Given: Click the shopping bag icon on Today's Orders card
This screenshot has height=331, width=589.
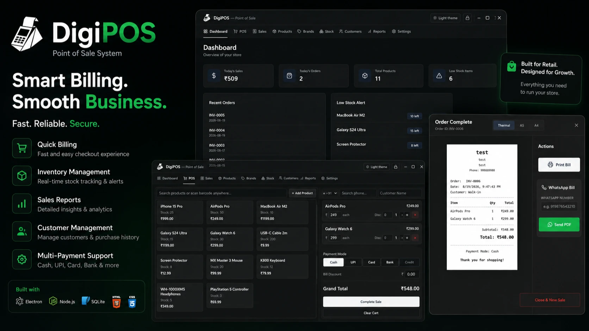Looking at the screenshot, I should 289,76.
